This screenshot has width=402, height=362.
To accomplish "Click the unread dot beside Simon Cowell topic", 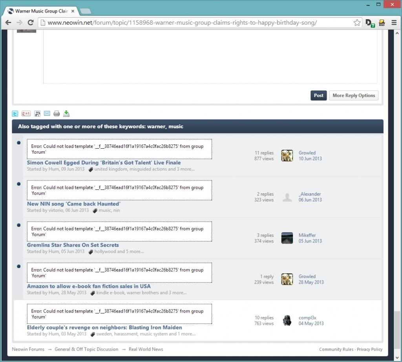I will tap(19, 143).
